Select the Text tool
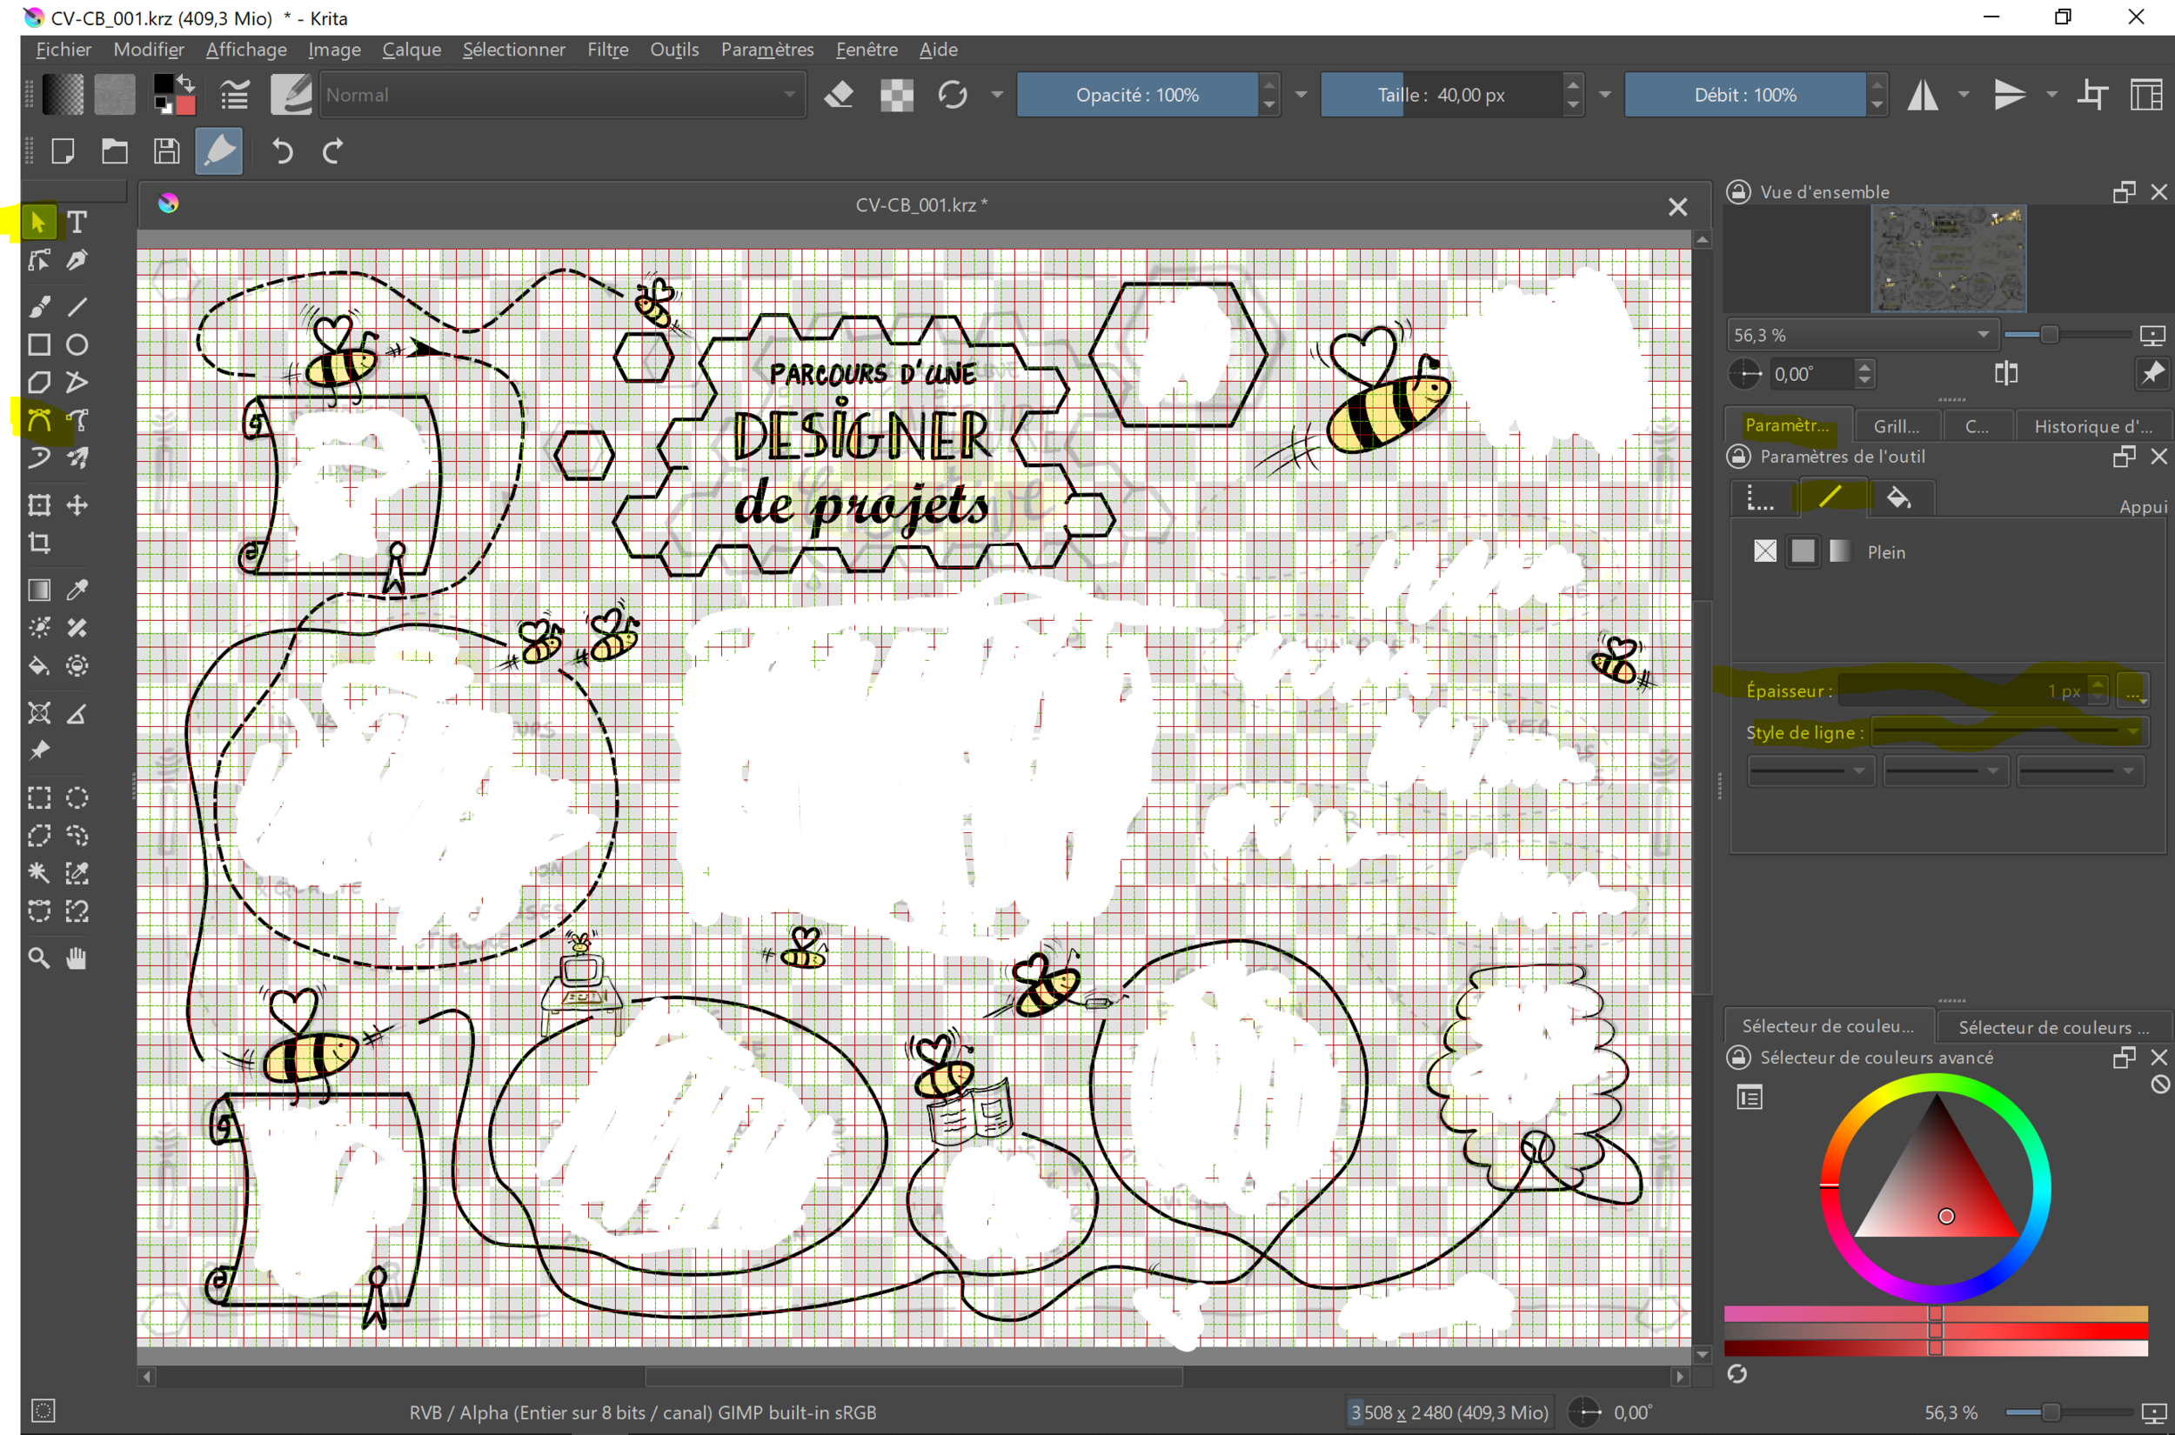This screenshot has height=1435, width=2175. coord(77,222)
